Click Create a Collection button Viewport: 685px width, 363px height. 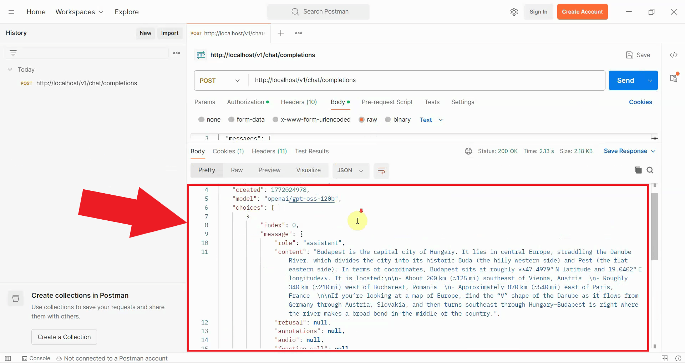point(64,337)
